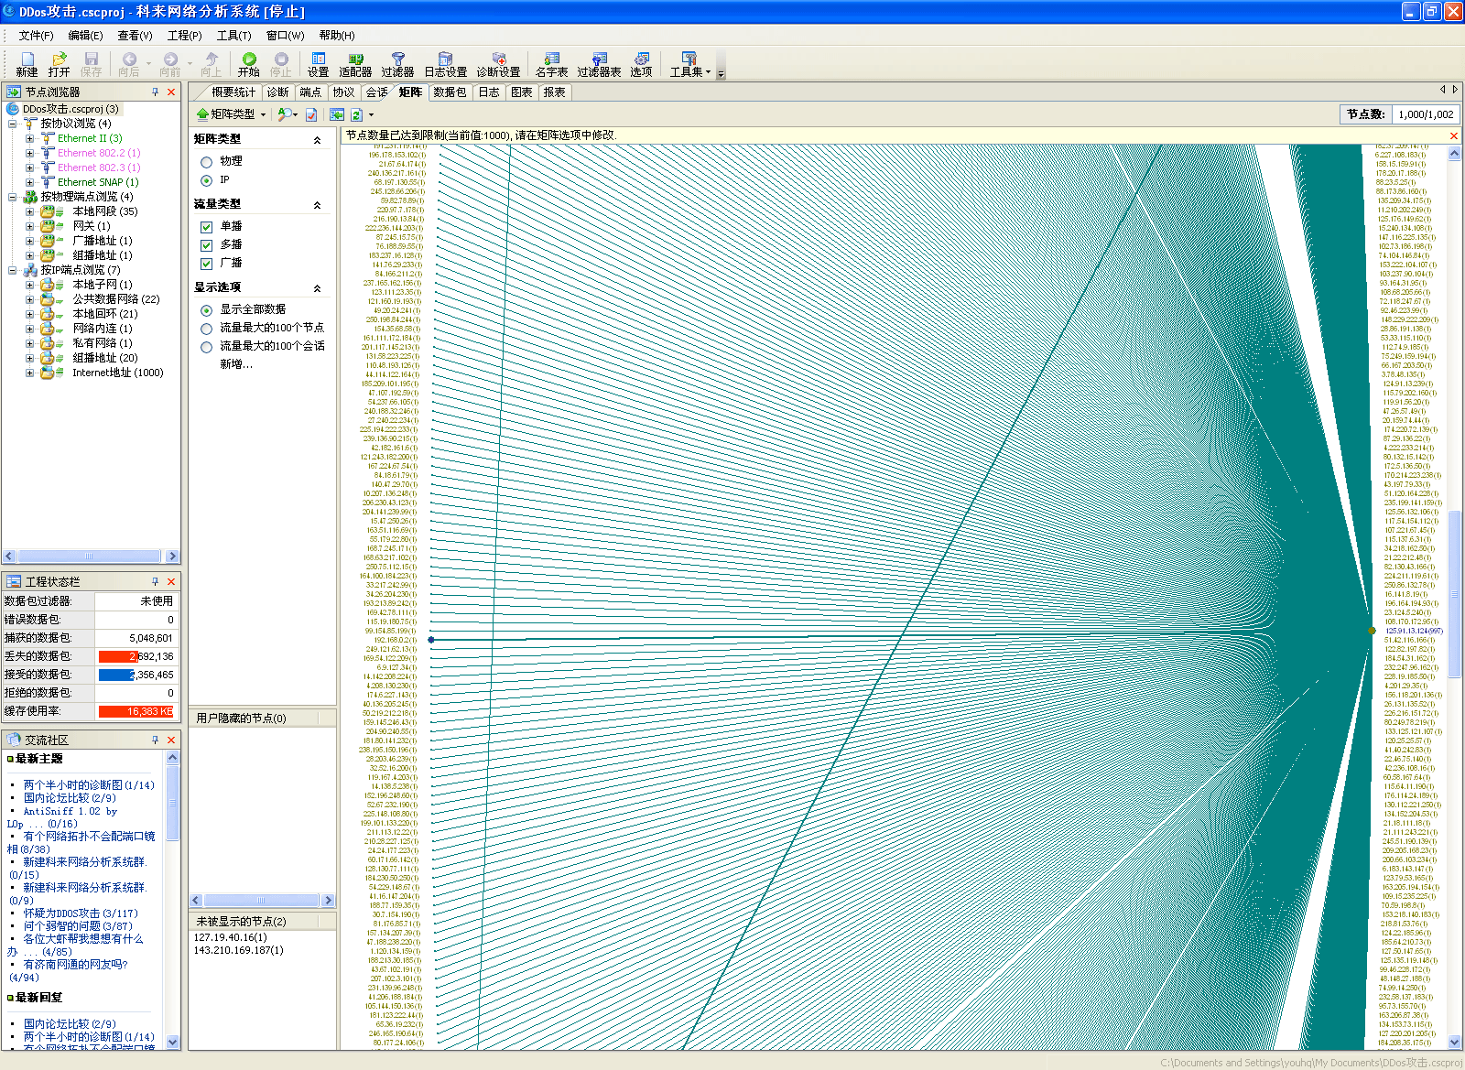This screenshot has width=1465, height=1070.
Task: Click the node browser horizontal scrollbar
Action: pyautogui.click(x=90, y=557)
